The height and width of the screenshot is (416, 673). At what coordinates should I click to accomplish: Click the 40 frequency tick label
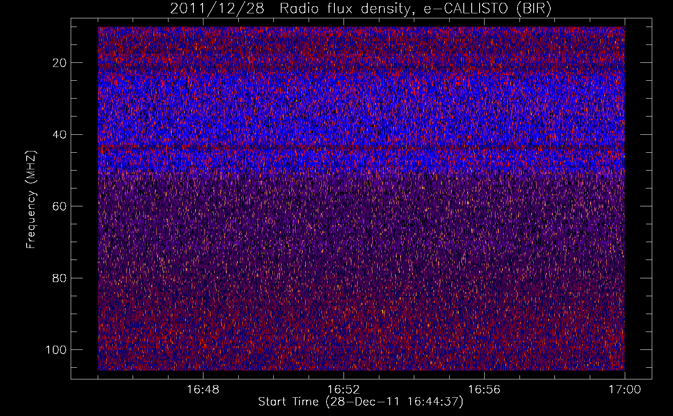[60, 135]
